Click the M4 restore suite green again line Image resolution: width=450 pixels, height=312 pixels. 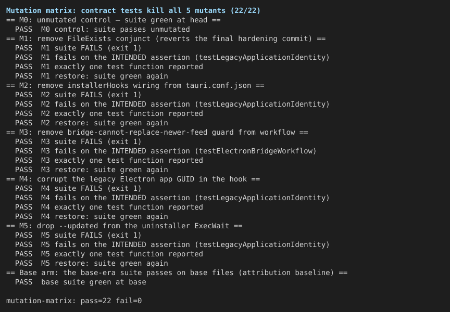click(92, 217)
